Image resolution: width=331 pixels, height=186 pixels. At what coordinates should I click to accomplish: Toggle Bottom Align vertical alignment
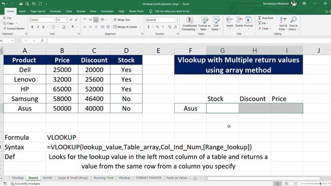(96, 20)
